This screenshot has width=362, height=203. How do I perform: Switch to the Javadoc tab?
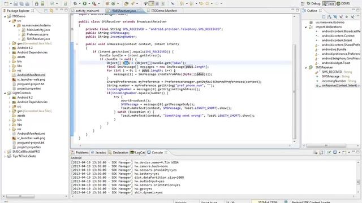pos(98,153)
